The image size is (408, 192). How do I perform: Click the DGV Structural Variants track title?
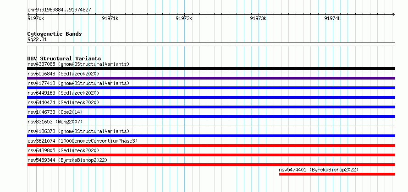[x=64, y=59]
